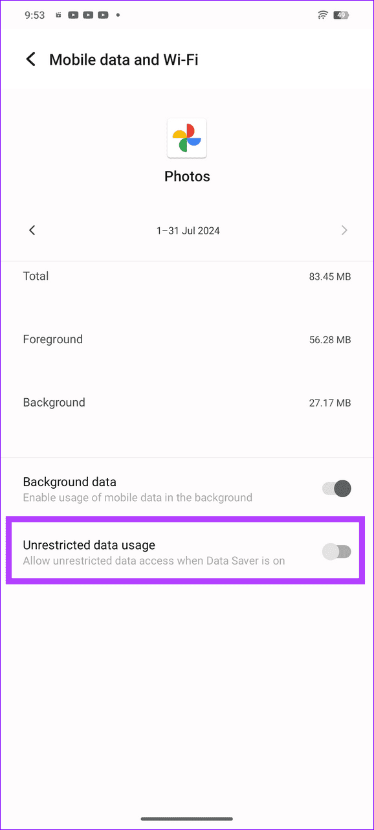Open the 1-31 Jul 2024 date selector
Image resolution: width=374 pixels, height=830 pixels.
coord(188,230)
